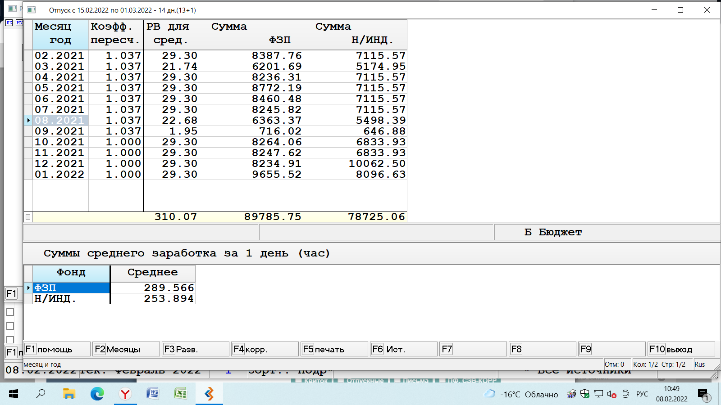Open File Explorer from the taskbar
The height and width of the screenshot is (405, 721).
(69, 394)
